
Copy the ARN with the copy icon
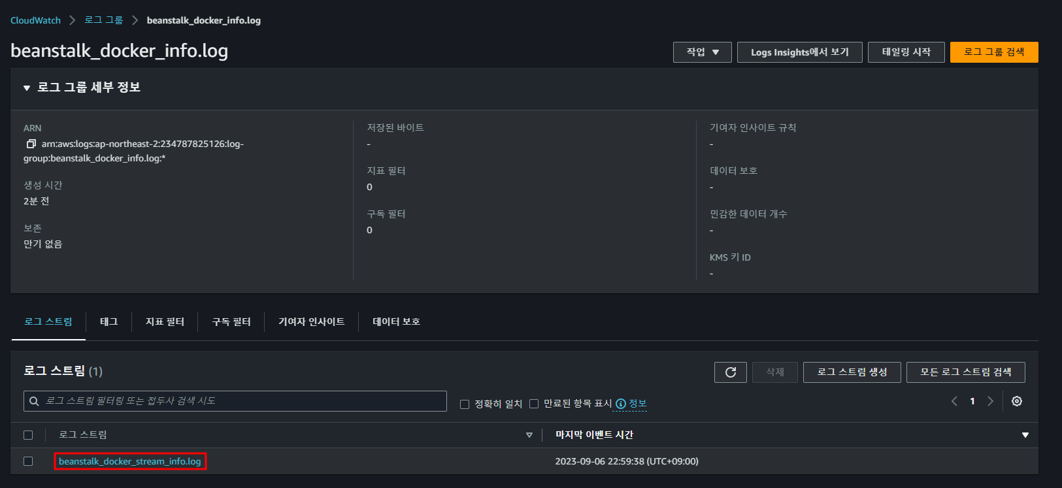[31, 144]
